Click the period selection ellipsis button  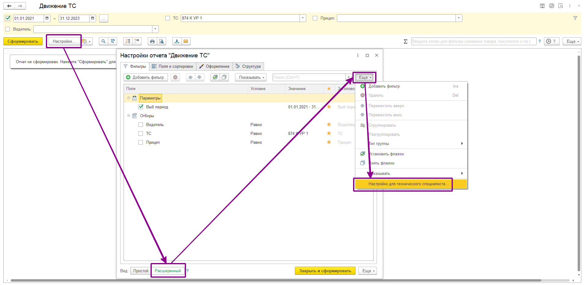coord(103,18)
